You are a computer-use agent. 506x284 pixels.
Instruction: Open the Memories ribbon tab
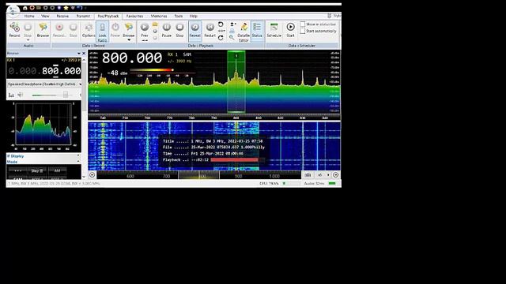(x=159, y=16)
